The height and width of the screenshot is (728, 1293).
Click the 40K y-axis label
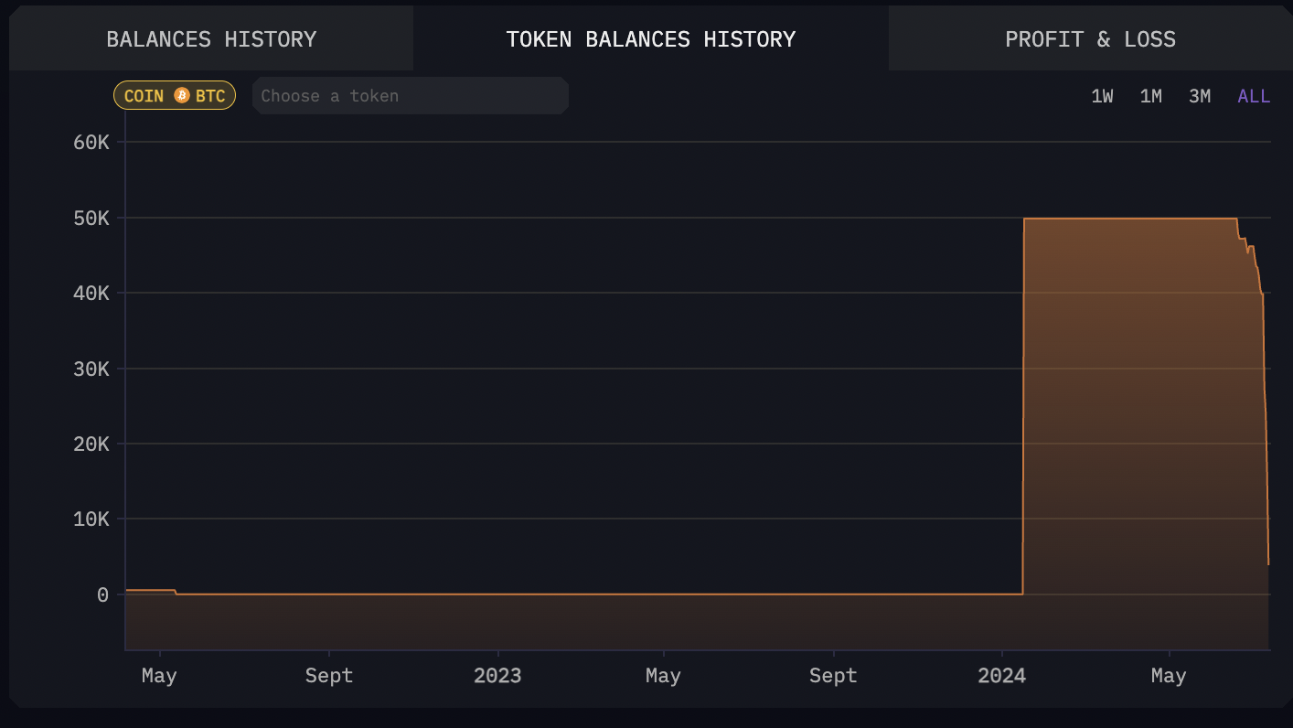click(91, 294)
